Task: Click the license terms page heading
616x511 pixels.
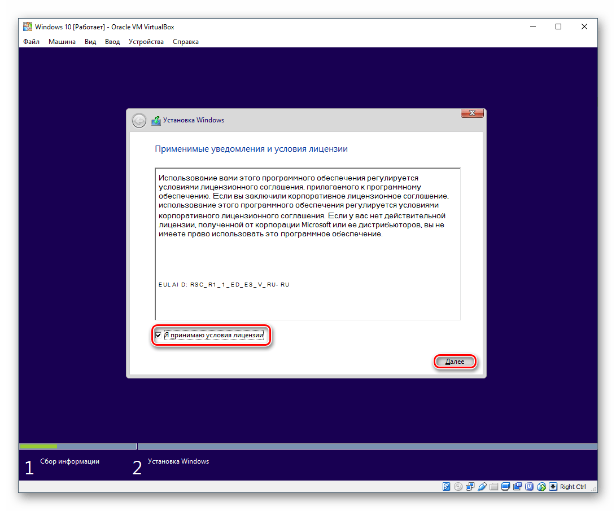Action: coord(251,149)
